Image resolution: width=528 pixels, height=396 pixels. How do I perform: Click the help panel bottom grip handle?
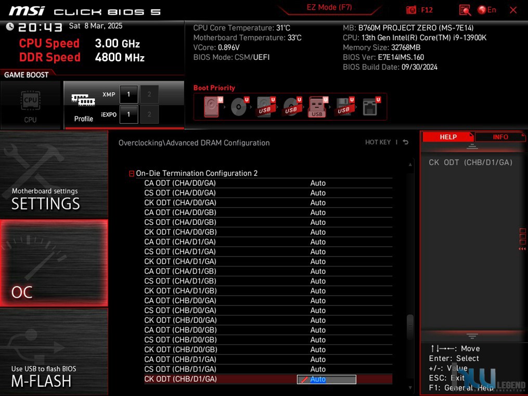click(x=472, y=336)
